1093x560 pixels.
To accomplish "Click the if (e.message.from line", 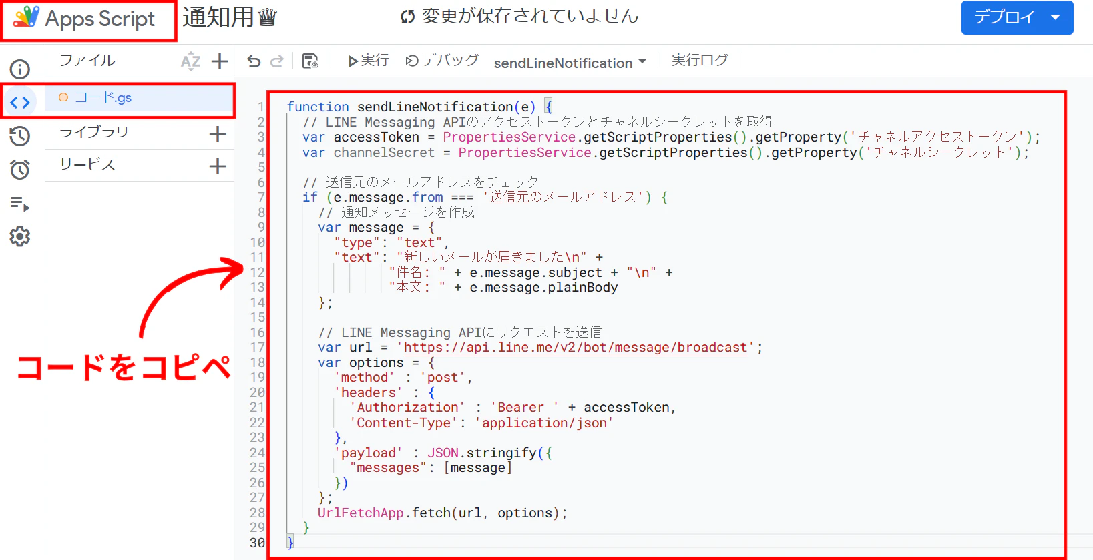I will pyautogui.click(x=485, y=197).
